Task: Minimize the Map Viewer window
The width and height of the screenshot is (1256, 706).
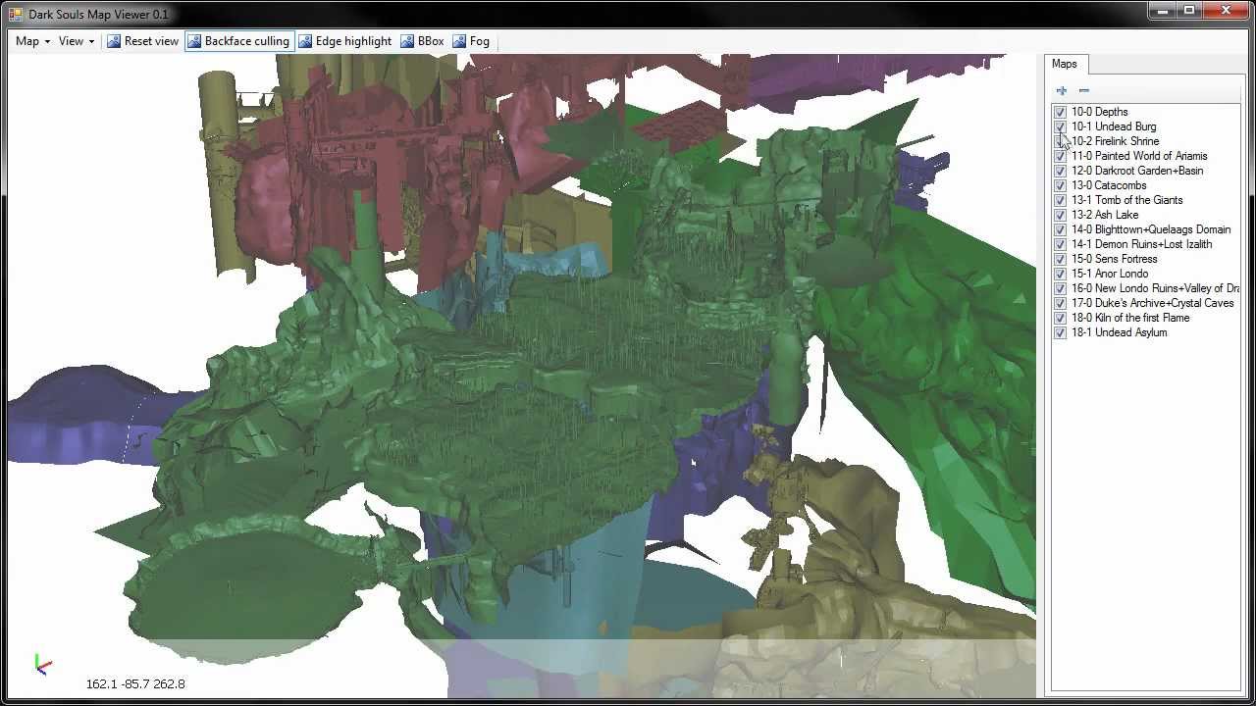Action: (x=1162, y=10)
